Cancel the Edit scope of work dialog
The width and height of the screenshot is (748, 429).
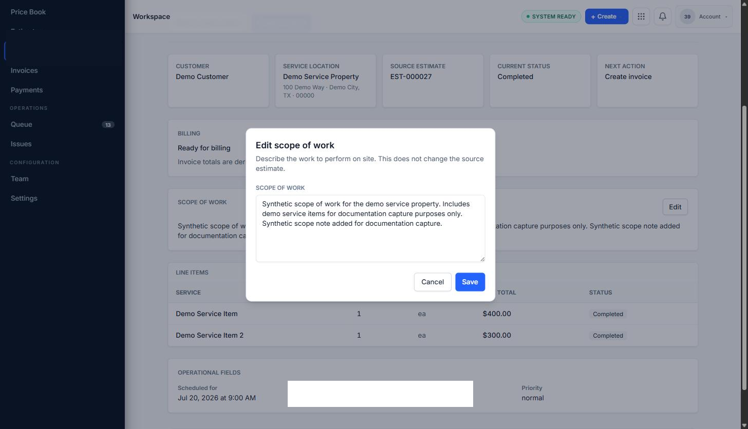point(433,282)
